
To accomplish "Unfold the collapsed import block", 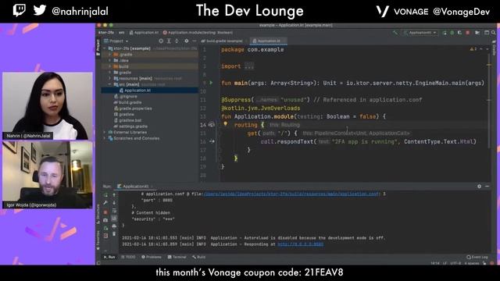I will [249, 66].
